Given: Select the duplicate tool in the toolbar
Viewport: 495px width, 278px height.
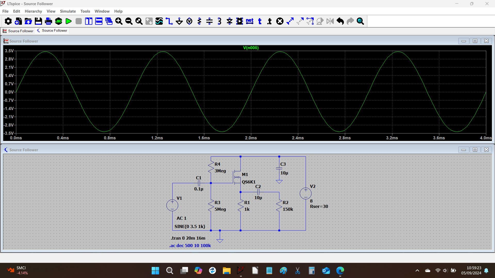Looking at the screenshot, I should (290, 21).
